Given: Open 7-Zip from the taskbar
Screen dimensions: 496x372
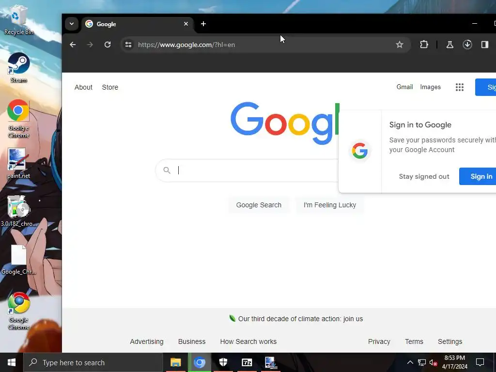Looking at the screenshot, I should coord(247,362).
